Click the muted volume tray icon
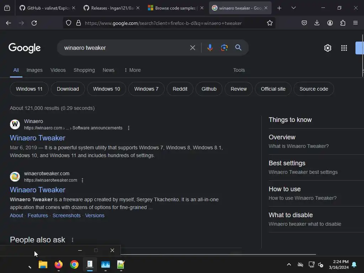Viewport: 364px width, 273px height. (321, 264)
